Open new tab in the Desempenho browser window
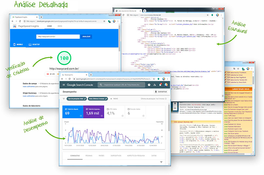Image resolution: width=264 pixels, height=175 pixels. tap(91, 75)
